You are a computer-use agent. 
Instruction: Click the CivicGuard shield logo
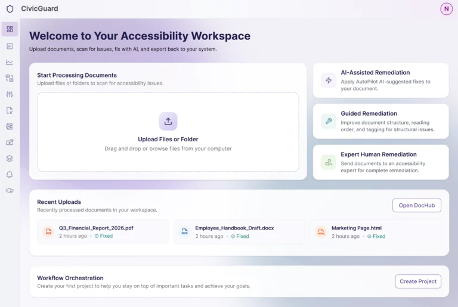point(10,9)
